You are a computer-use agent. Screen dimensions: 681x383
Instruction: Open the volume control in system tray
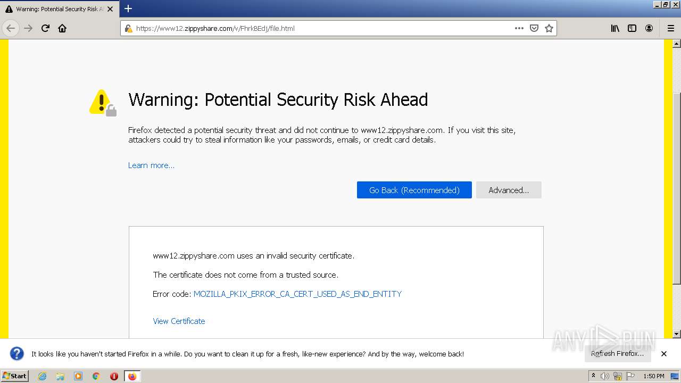[x=605, y=376]
